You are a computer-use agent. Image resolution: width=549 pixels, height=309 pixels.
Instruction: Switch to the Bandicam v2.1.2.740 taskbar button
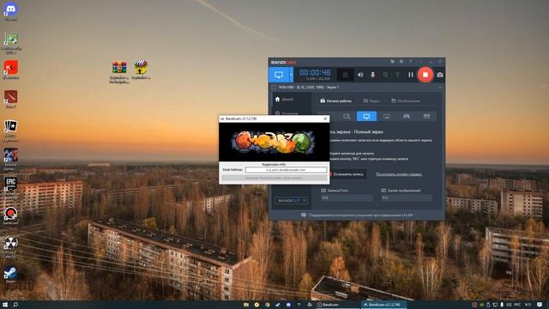pyautogui.click(x=383, y=305)
